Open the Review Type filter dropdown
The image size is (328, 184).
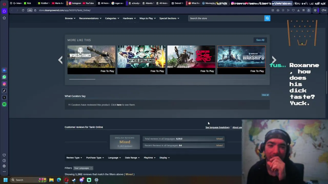(74, 158)
